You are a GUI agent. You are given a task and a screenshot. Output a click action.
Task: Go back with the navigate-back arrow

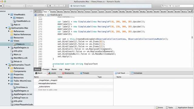[x=36, y=12]
